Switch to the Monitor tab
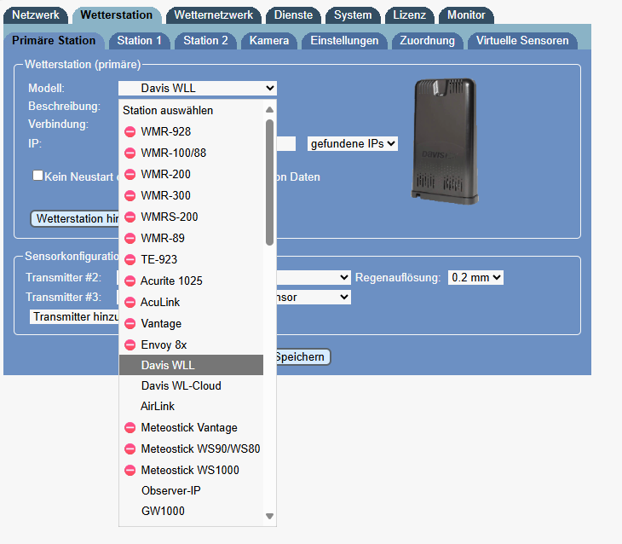This screenshot has height=544, width=622. coord(466,15)
